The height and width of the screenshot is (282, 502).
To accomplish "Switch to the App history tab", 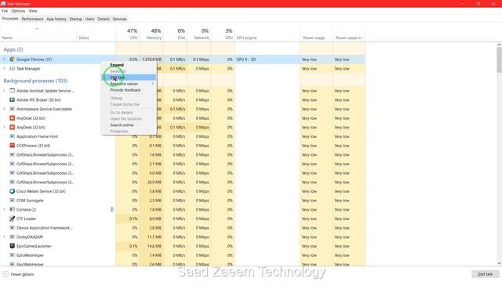I will coord(56,19).
